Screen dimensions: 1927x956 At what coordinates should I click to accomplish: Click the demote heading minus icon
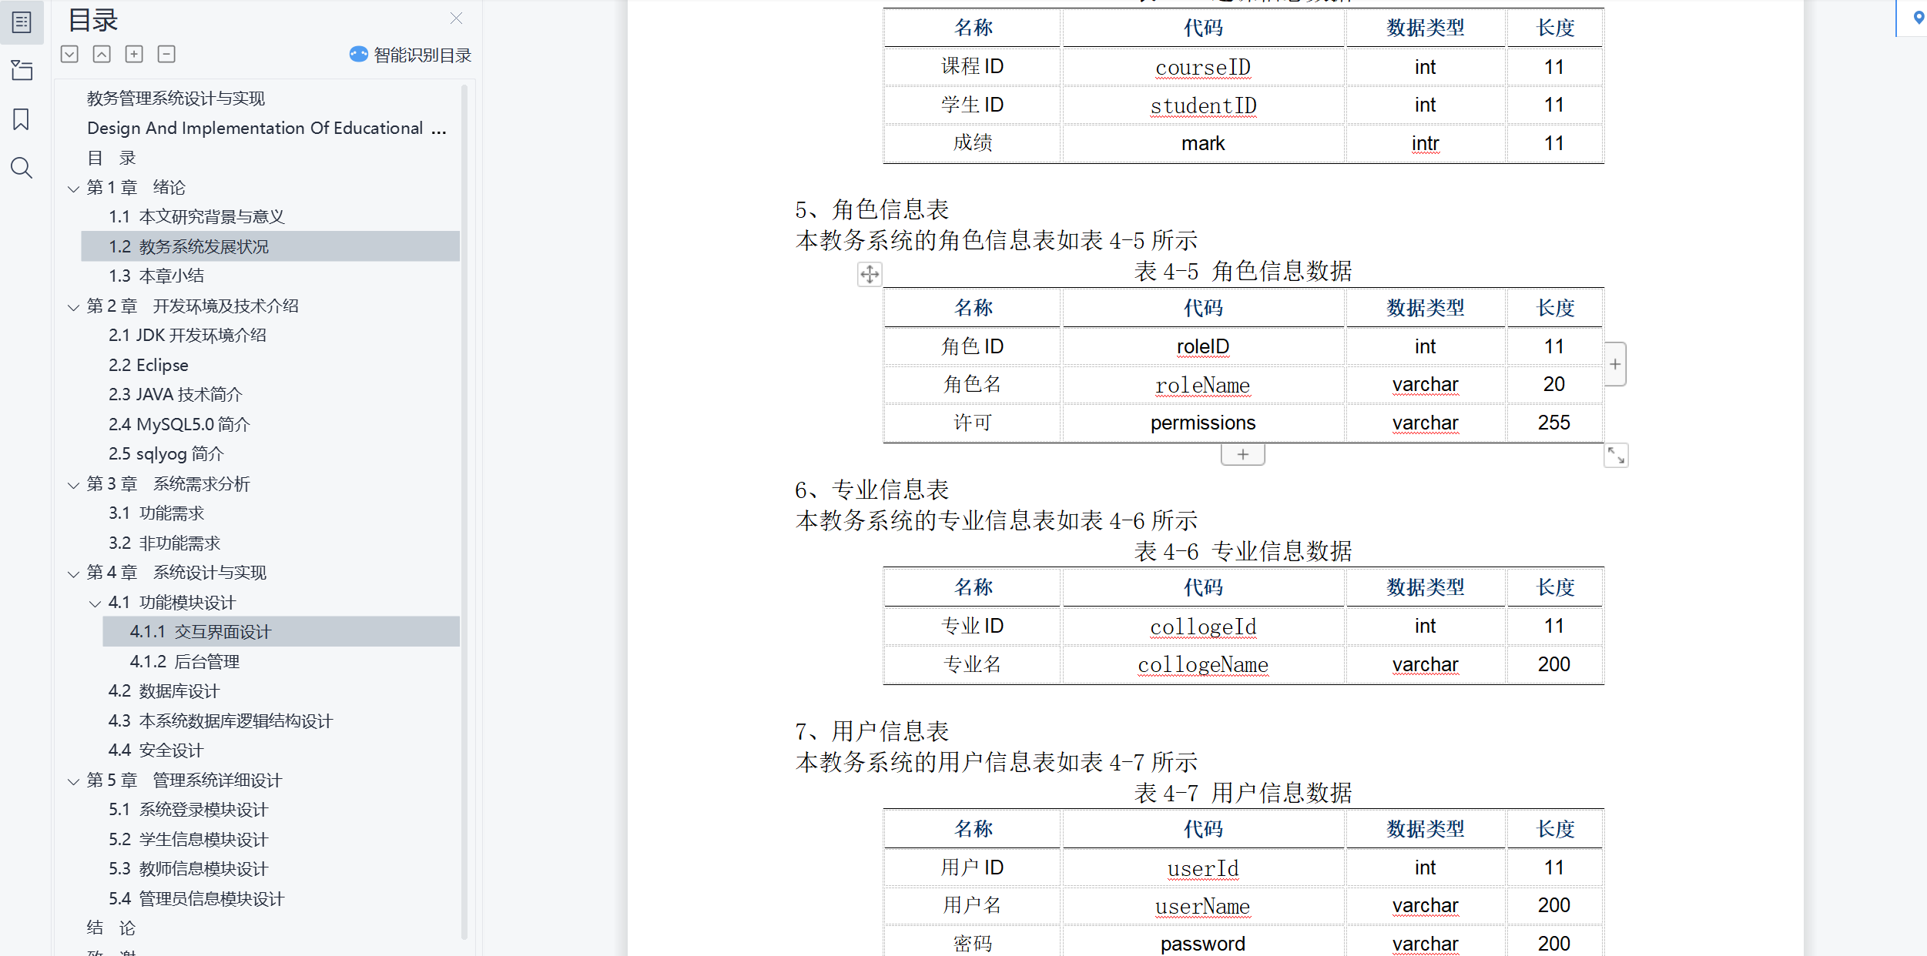pos(166,54)
